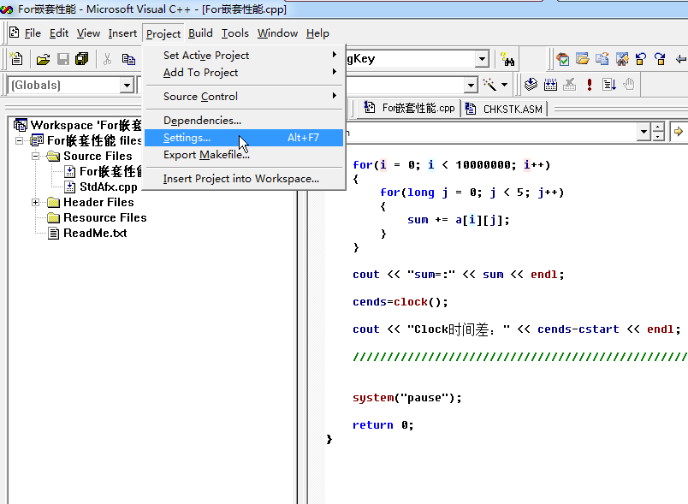Select Settings... from the Project menu
Viewport: 688px width, 504px height.
(187, 138)
